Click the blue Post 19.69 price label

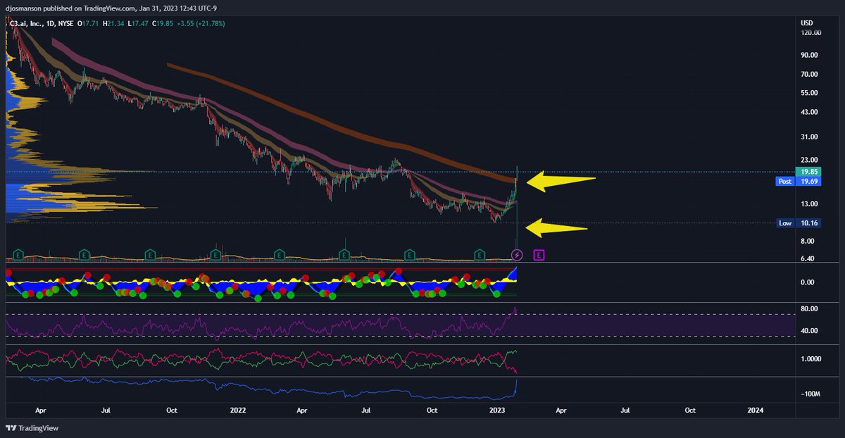pyautogui.click(x=799, y=181)
